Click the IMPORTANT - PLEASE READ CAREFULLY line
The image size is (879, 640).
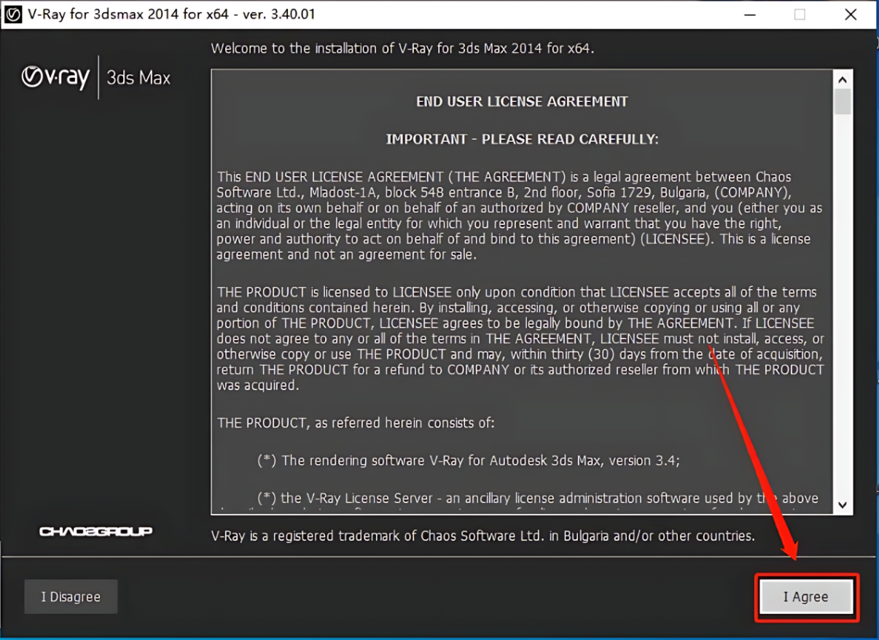click(x=521, y=139)
